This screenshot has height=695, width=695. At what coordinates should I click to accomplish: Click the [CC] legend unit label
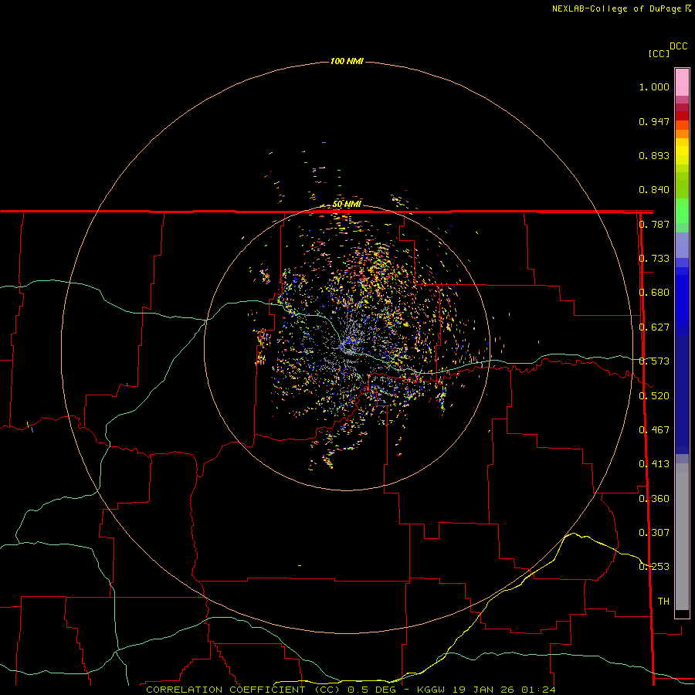coord(659,53)
